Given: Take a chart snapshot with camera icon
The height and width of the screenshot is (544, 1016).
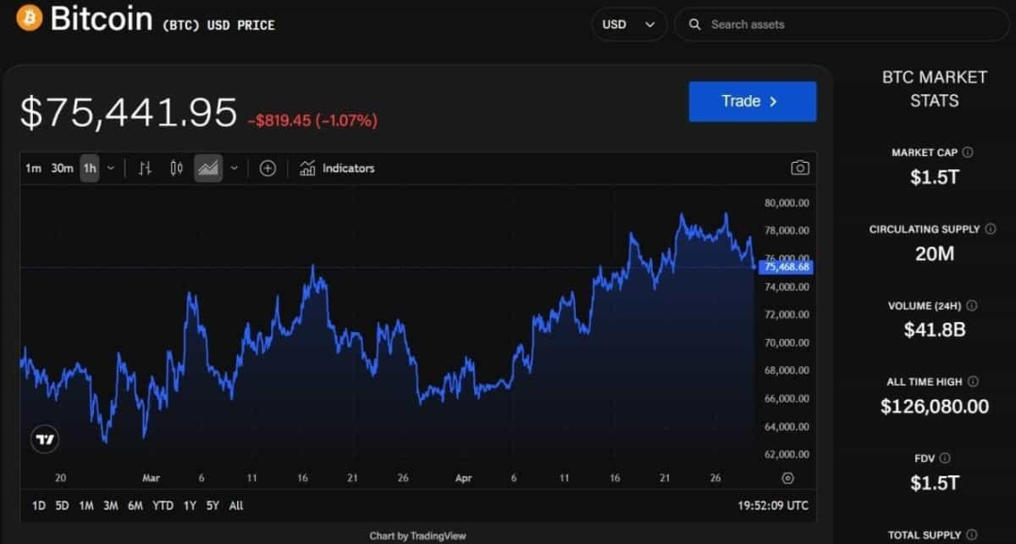Looking at the screenshot, I should click(800, 168).
